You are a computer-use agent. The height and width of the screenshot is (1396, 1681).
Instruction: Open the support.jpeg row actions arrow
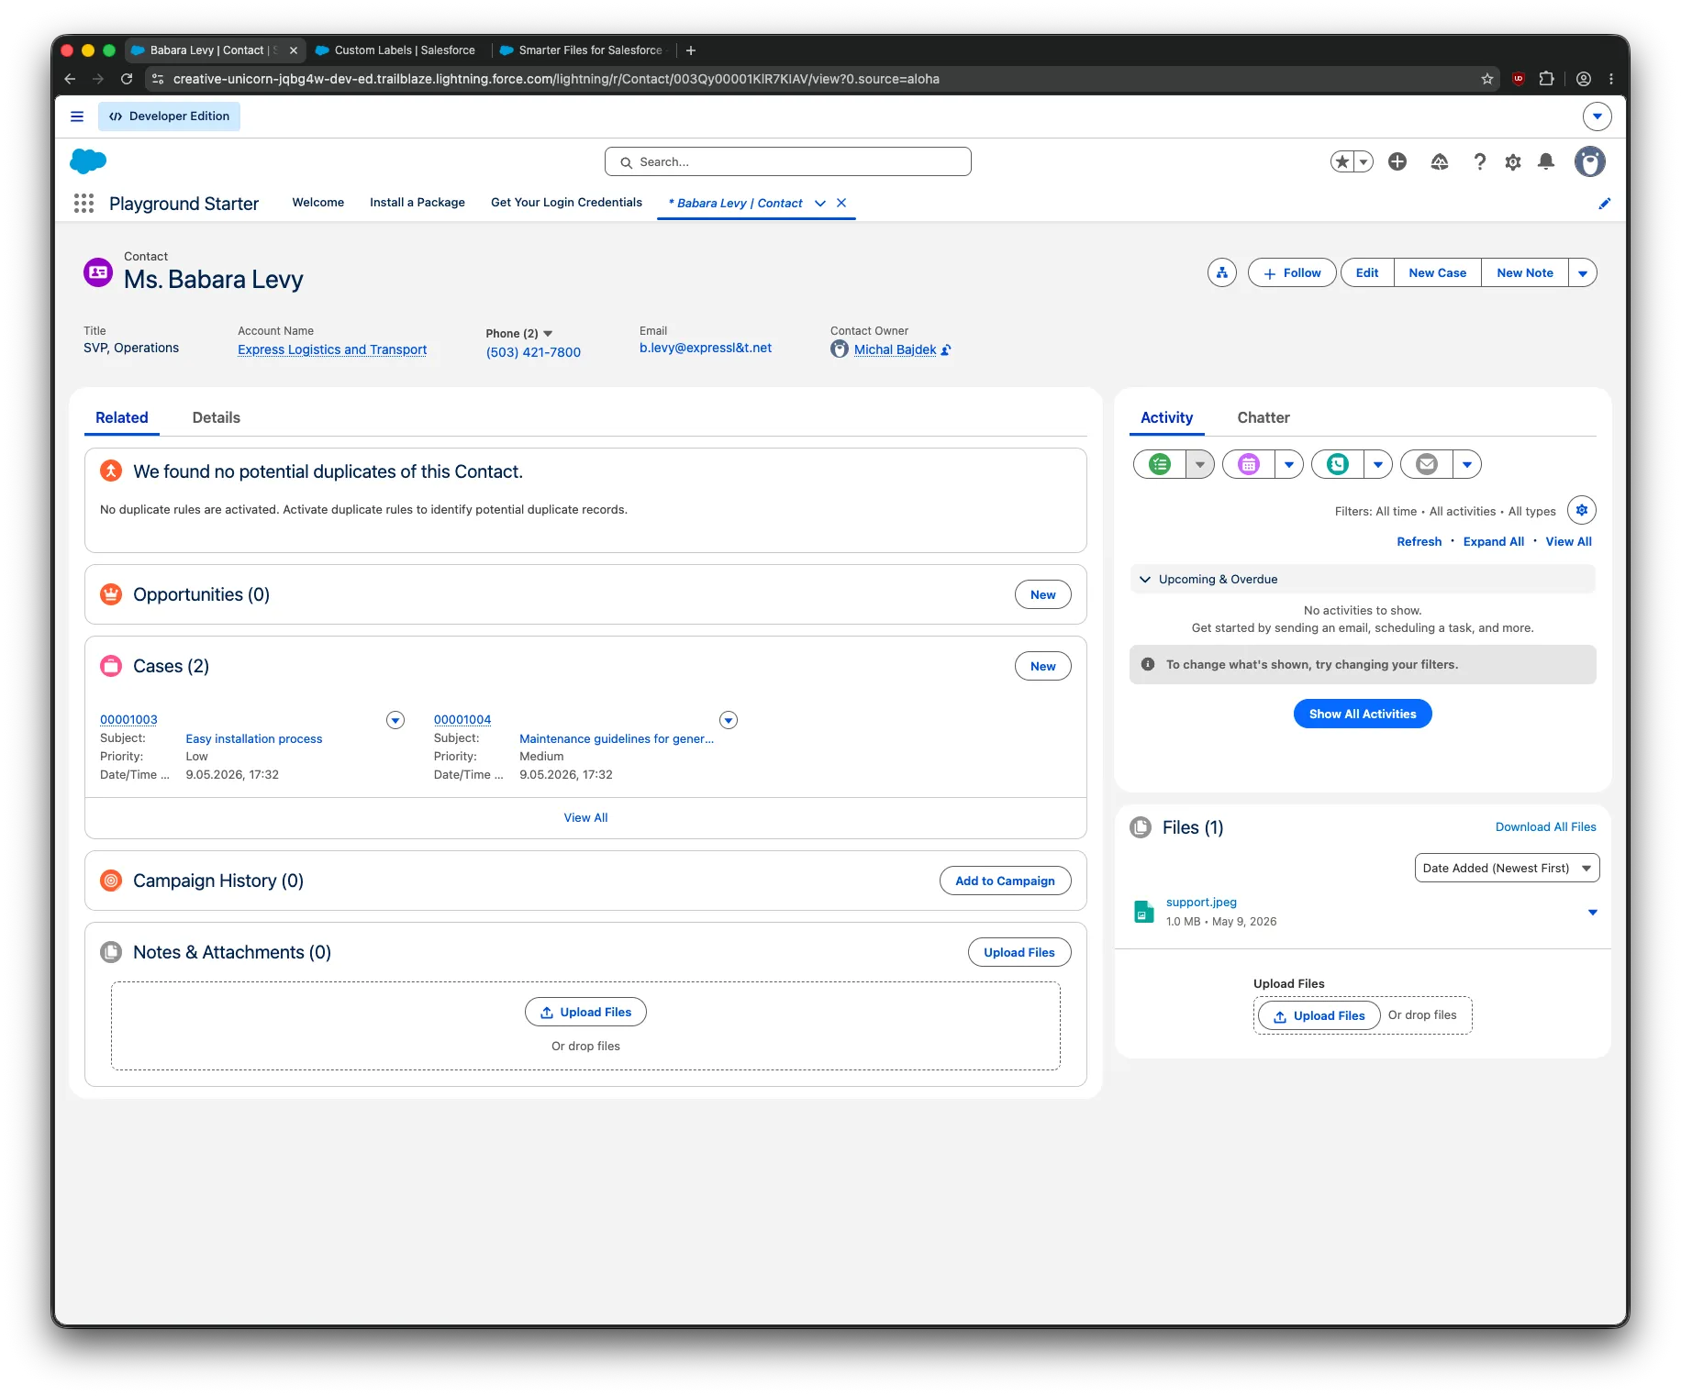coord(1593,913)
